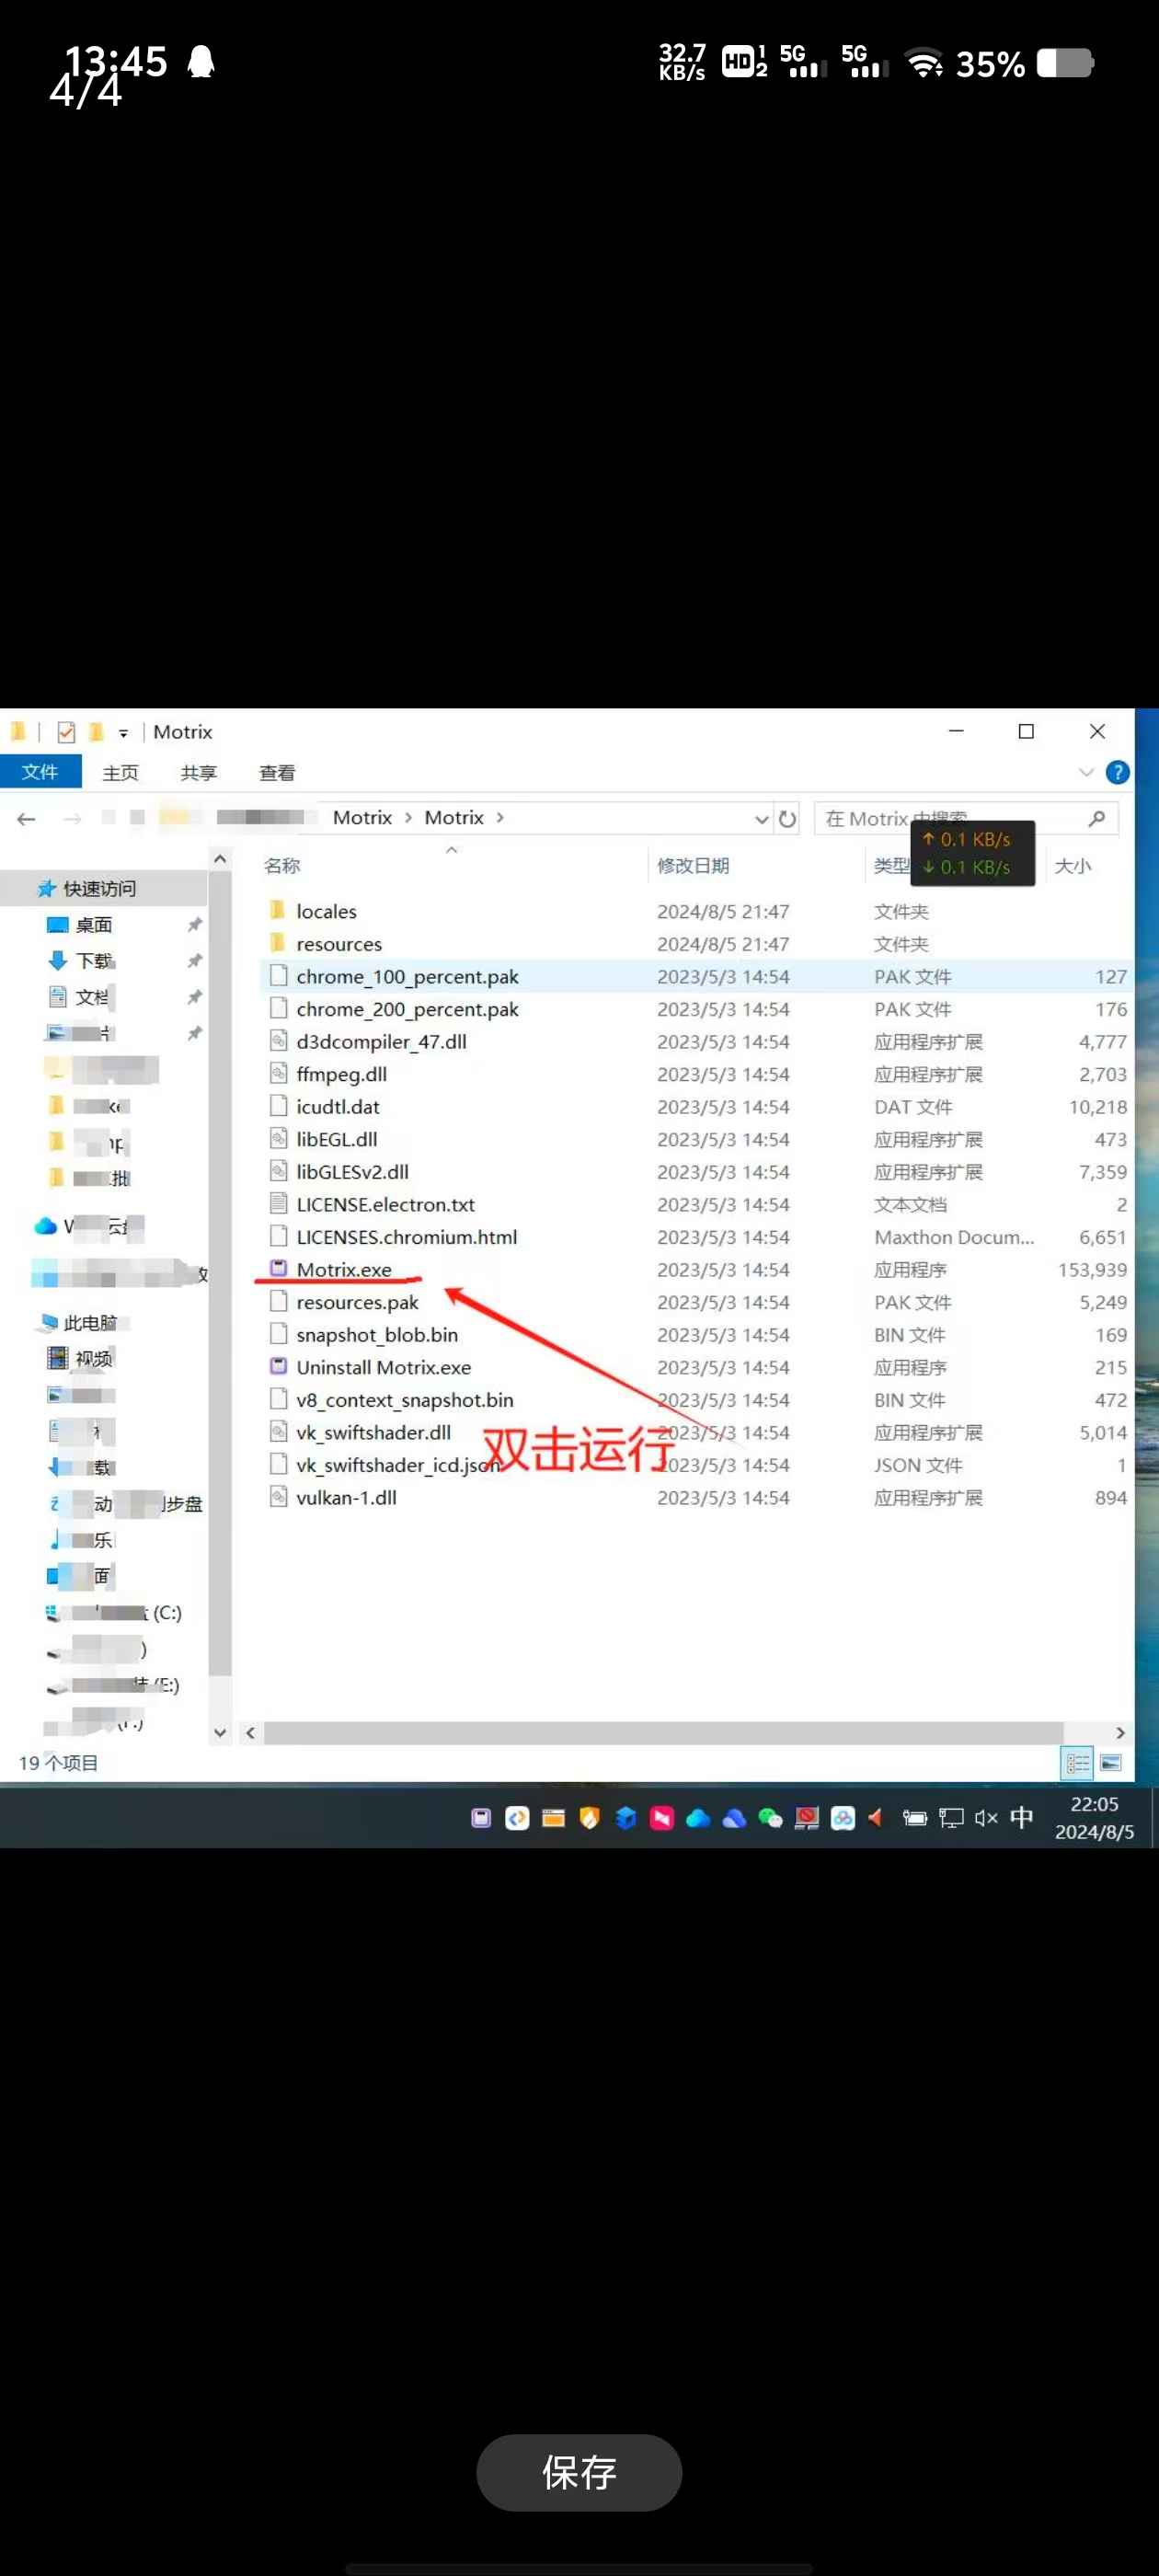Switch to details view icon in status bar
Image resolution: width=1159 pixels, height=2576 pixels.
[x=1077, y=1763]
